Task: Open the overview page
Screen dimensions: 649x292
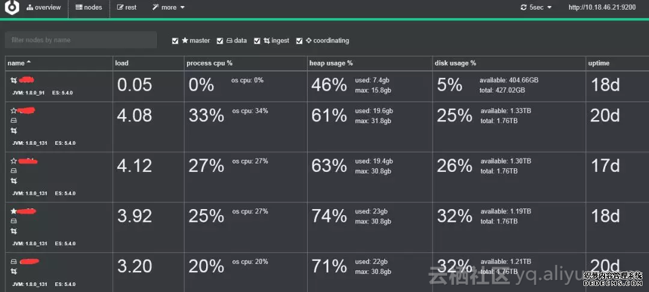Action: [x=44, y=8]
